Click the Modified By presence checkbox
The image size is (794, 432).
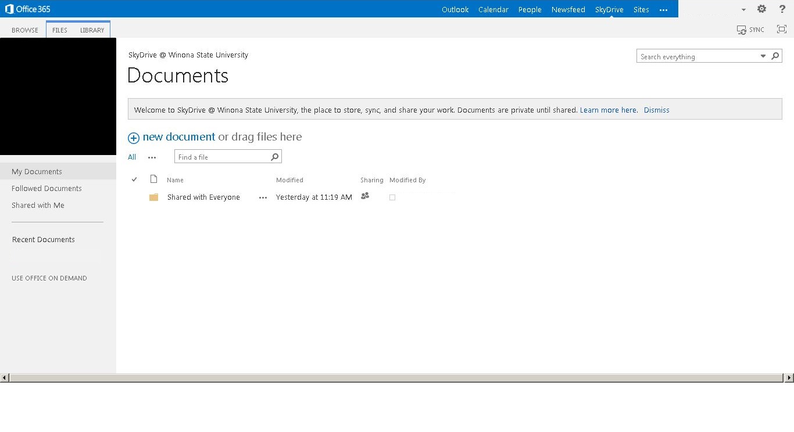392,197
